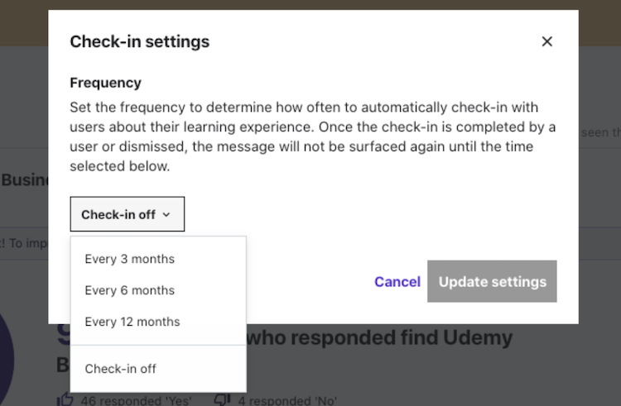Click the "who responded find Udemy" heading
Viewport: 621px width, 406px height.
click(x=381, y=337)
